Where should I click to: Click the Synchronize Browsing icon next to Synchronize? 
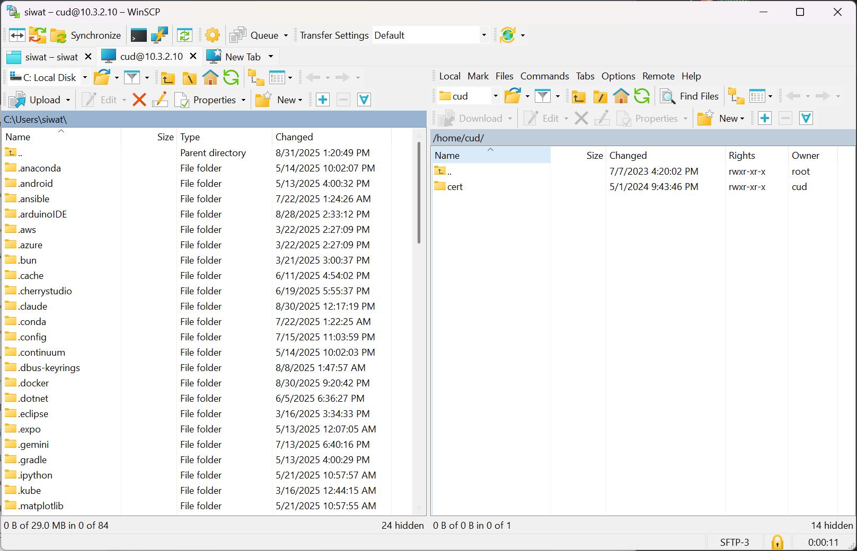click(x=38, y=35)
